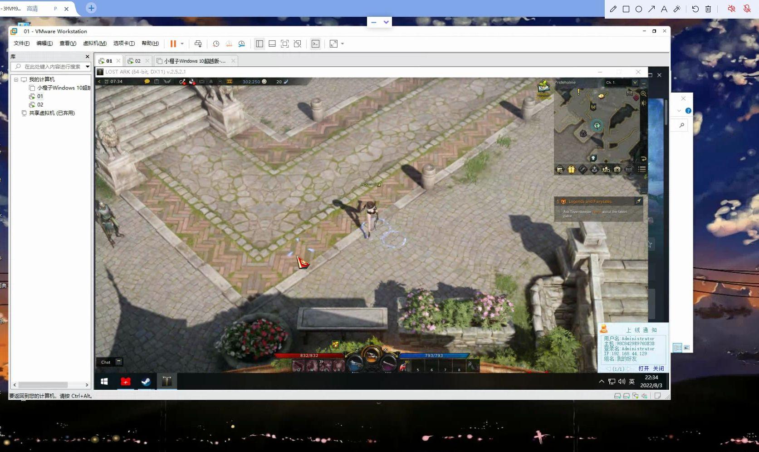Open the 帮助(H) menu
759x452 pixels.
point(150,44)
